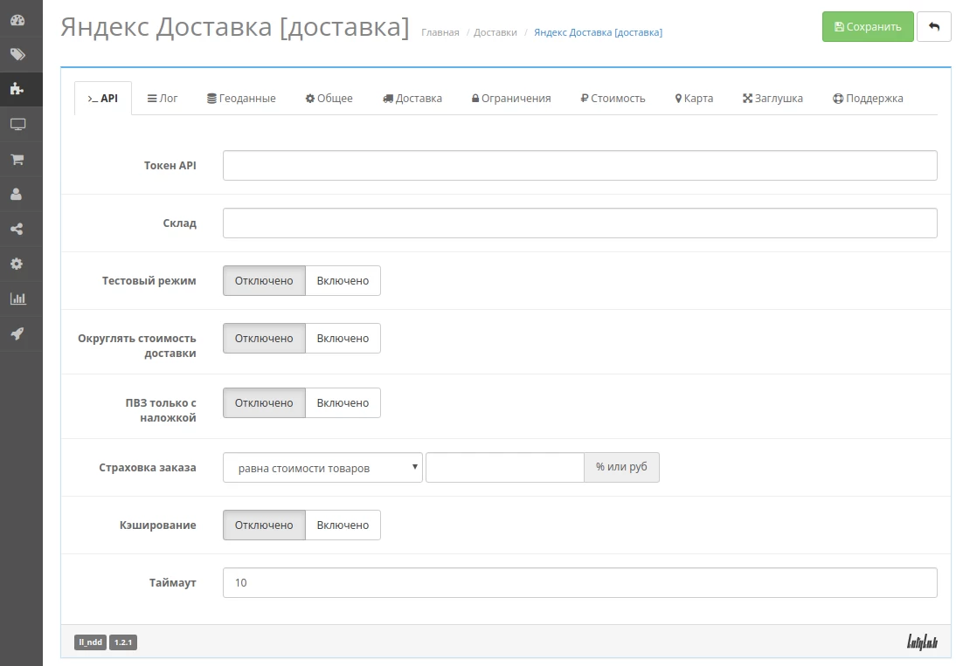This screenshot has height=666, width=956.
Task: Click the LatyLab logo in footer
Action: (x=922, y=642)
